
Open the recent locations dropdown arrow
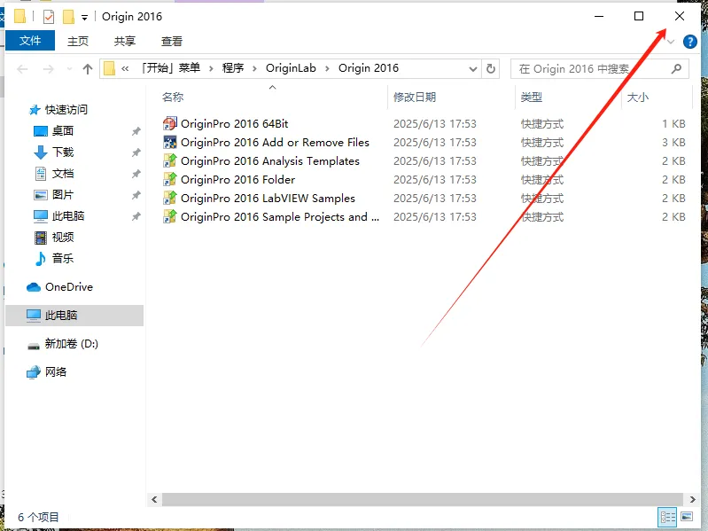coord(69,68)
